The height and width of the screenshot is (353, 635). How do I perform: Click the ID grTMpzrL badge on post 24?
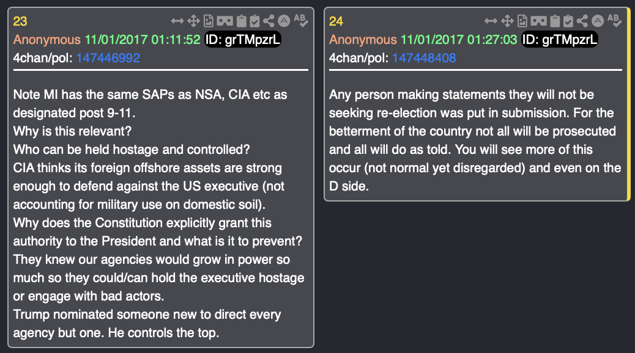[559, 40]
